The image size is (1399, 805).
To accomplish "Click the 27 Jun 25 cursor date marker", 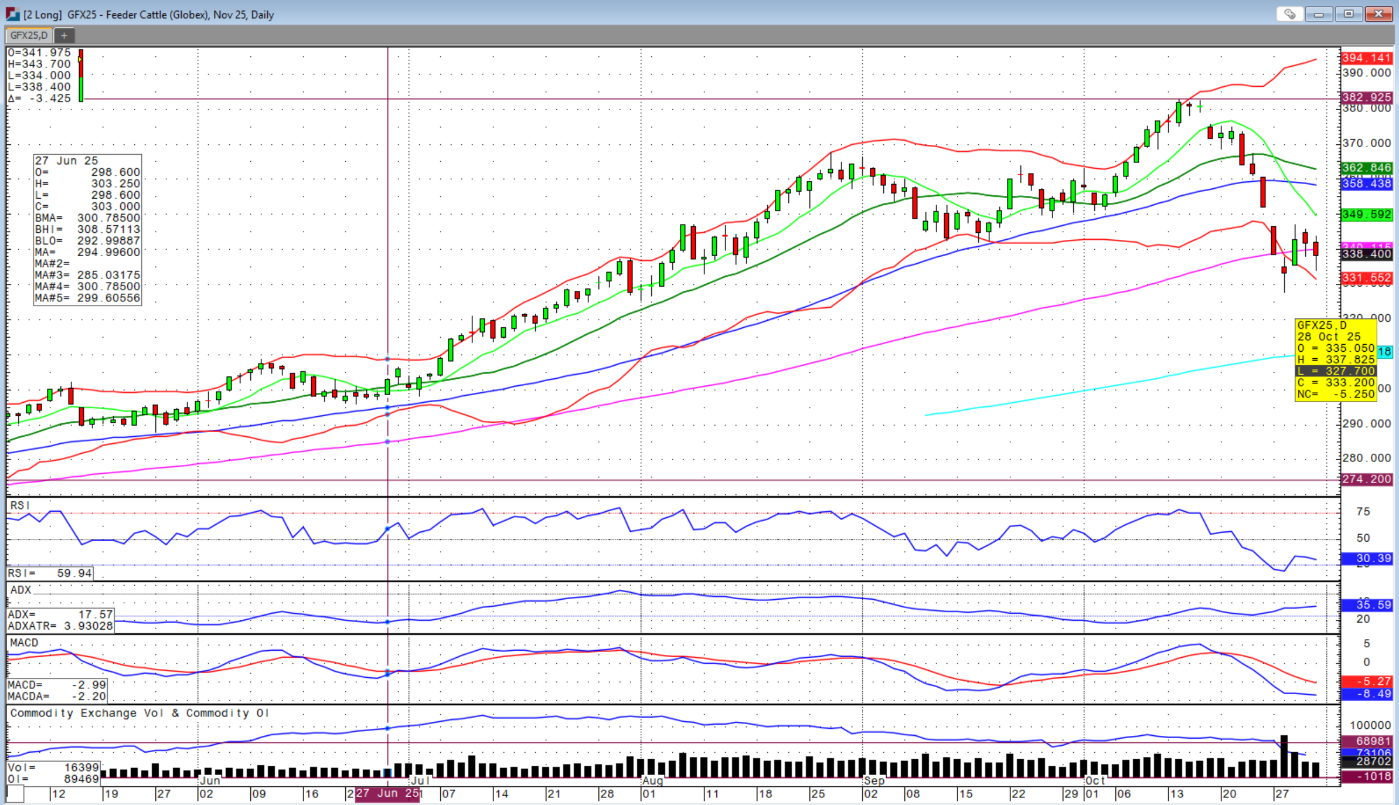I will coord(387,793).
